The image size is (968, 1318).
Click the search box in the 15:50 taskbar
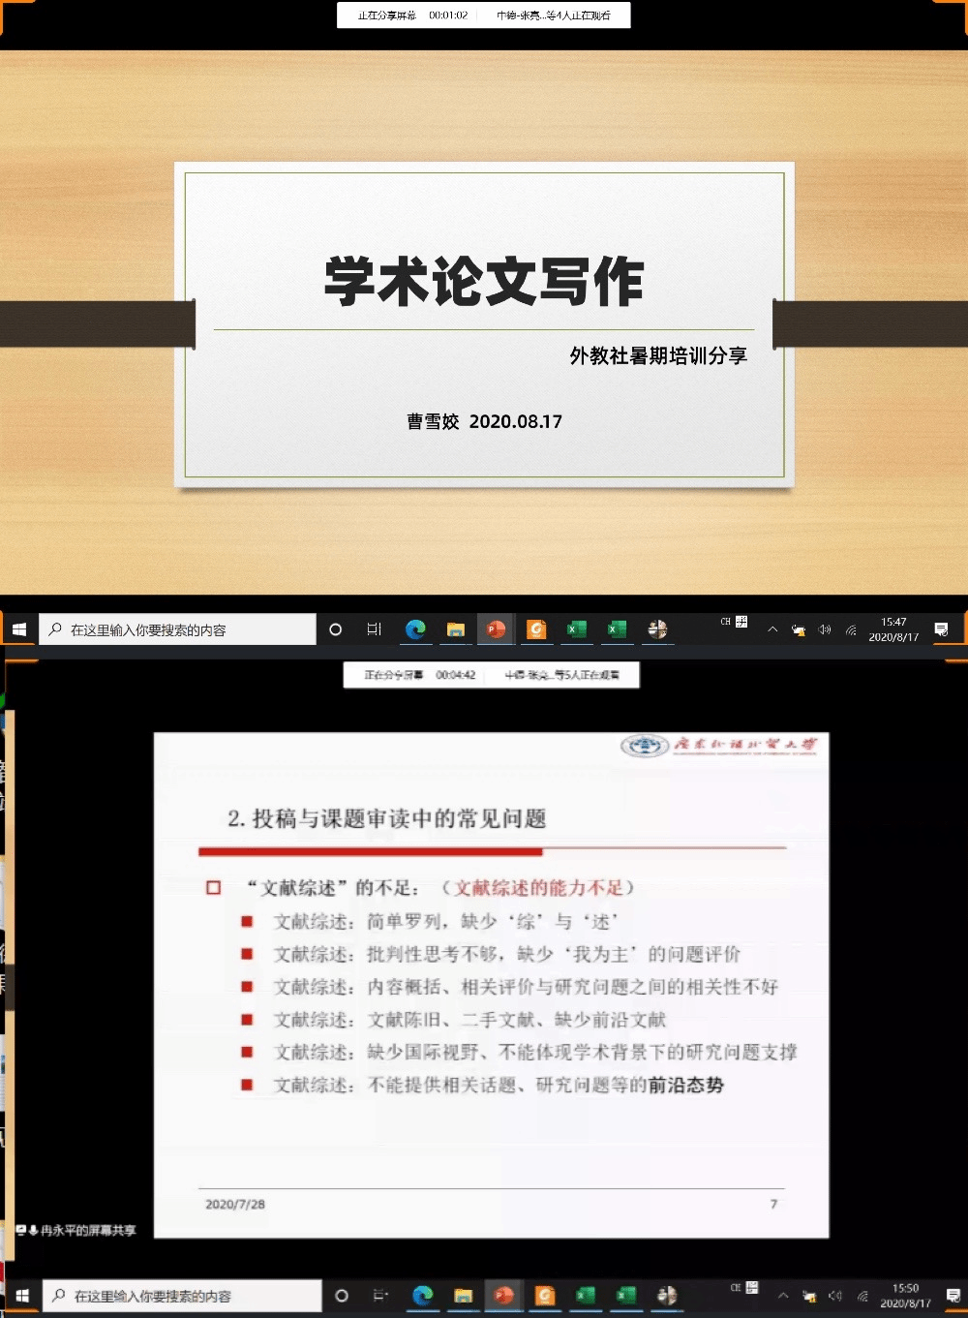184,1296
